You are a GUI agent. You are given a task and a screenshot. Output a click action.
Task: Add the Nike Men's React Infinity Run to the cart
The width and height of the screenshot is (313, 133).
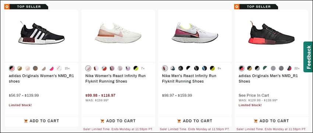pos(195,121)
